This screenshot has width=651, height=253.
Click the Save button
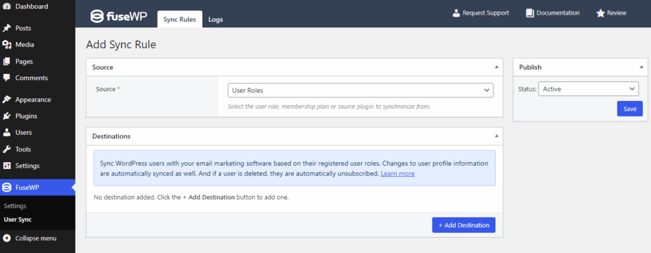tap(629, 109)
